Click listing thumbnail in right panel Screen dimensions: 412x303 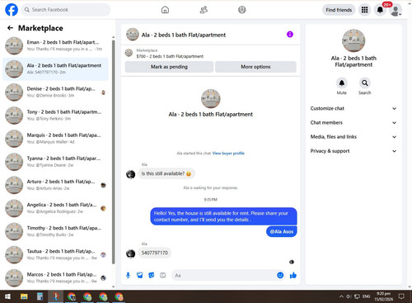click(x=353, y=40)
